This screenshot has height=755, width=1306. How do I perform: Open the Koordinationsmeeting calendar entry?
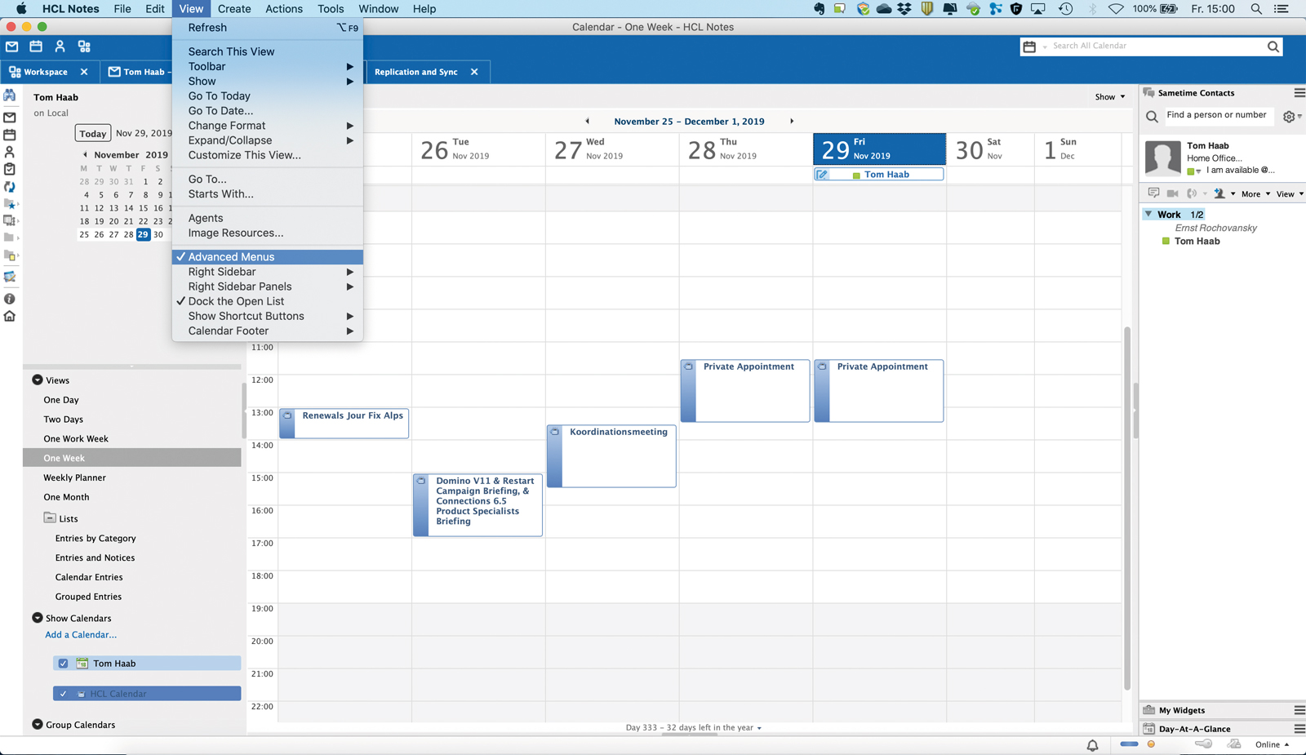coord(611,455)
